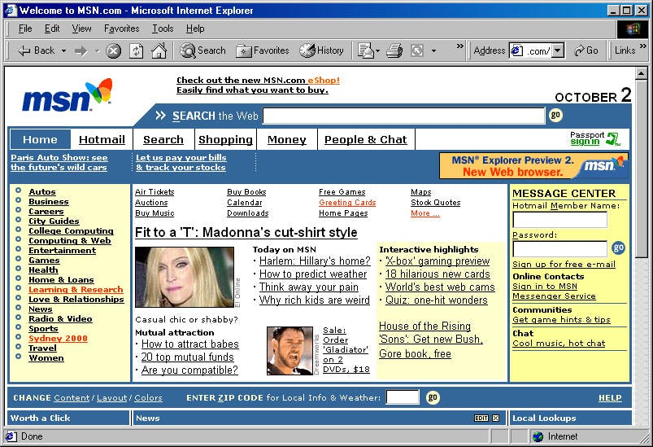Image resolution: width=653 pixels, height=447 pixels.
Task: Click the MSN butterfly logo
Action: (67, 95)
